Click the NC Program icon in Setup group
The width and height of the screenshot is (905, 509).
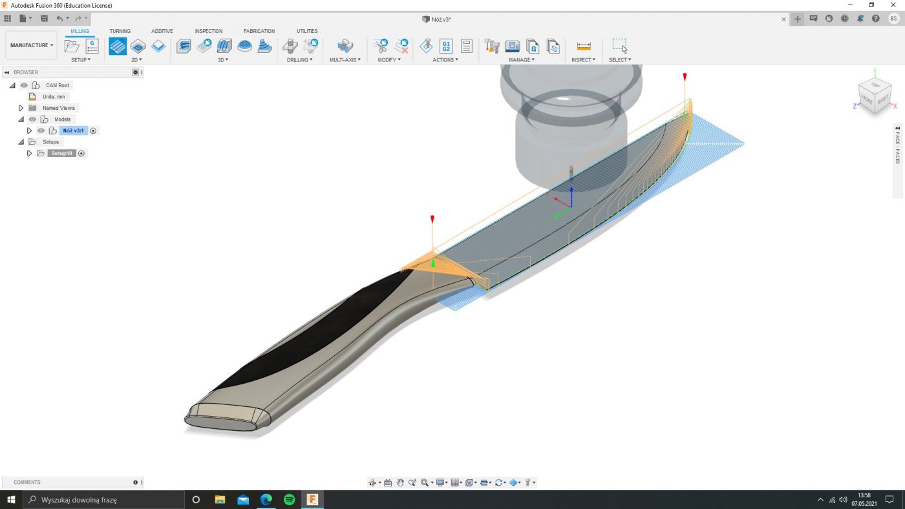[x=92, y=46]
